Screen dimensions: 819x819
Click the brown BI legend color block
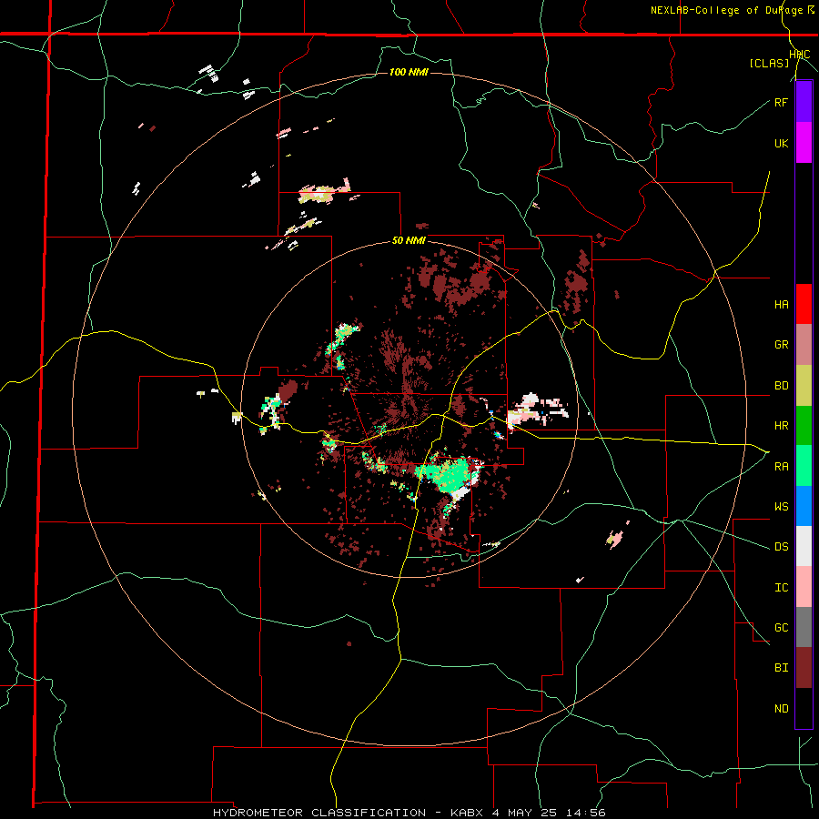tap(804, 668)
